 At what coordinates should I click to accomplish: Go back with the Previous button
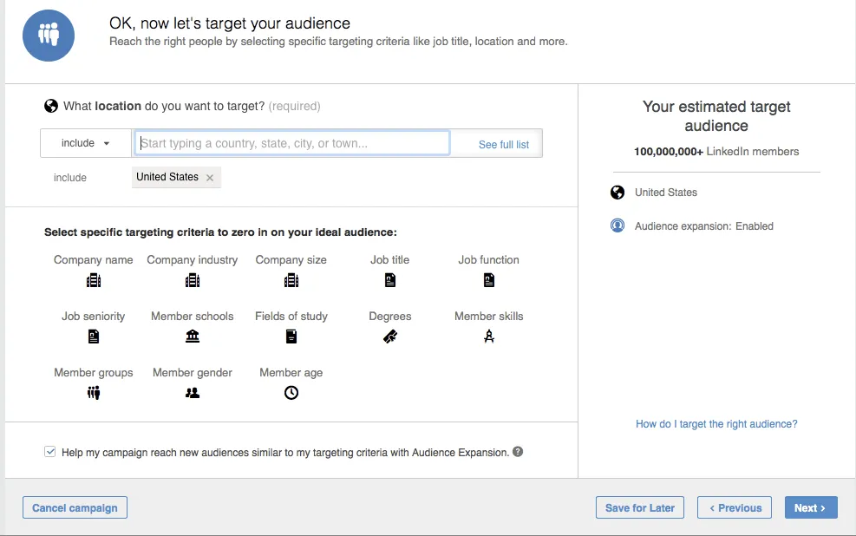click(x=735, y=507)
